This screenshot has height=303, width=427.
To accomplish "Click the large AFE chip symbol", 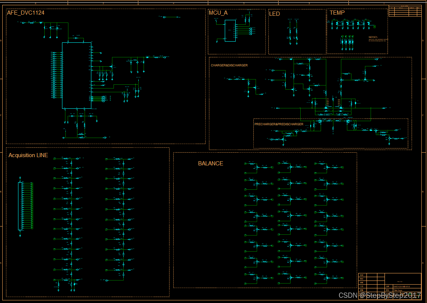I will [76, 75].
